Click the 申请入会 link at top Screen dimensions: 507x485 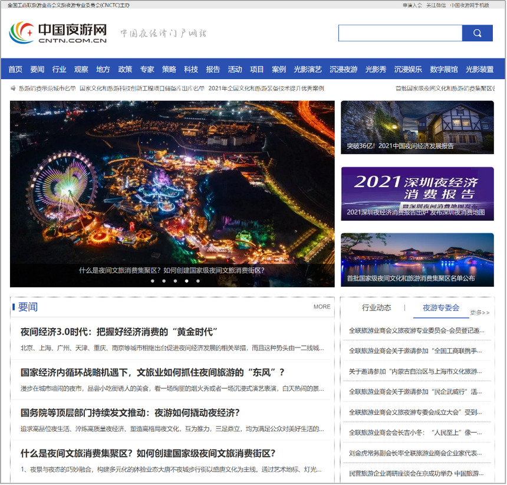(412, 5)
